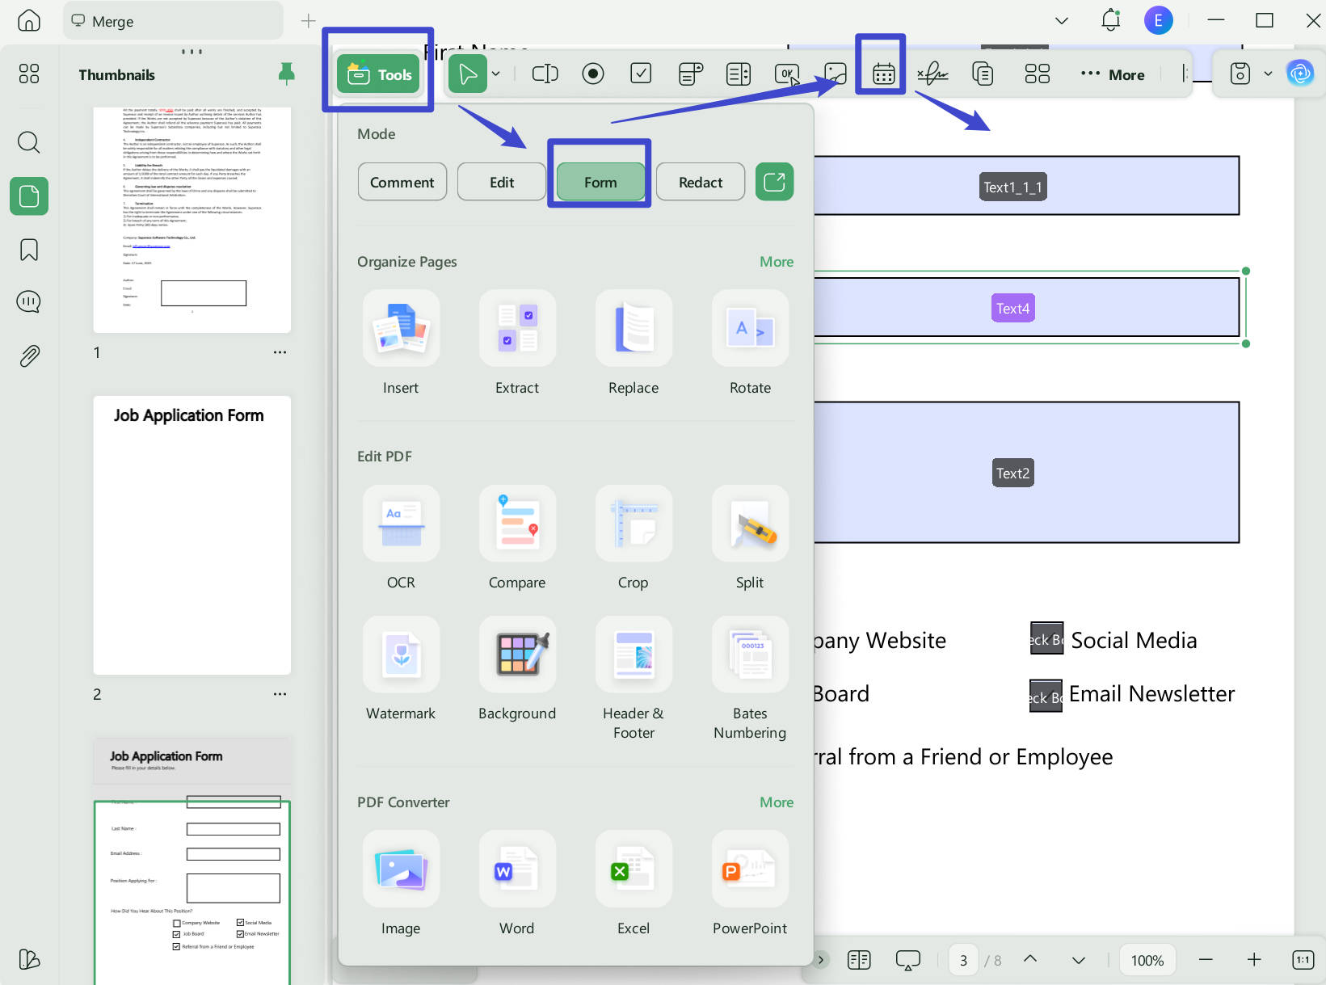Toggle the Thumbnails panel sidebar icon
Screen dimensions: 1326x985
coord(29,196)
